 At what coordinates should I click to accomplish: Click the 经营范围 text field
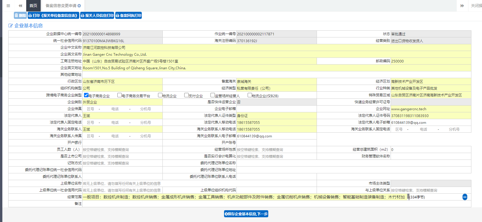(245, 197)
